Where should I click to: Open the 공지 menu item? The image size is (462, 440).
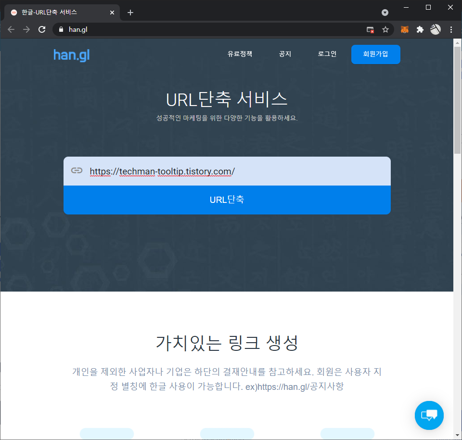tap(285, 54)
